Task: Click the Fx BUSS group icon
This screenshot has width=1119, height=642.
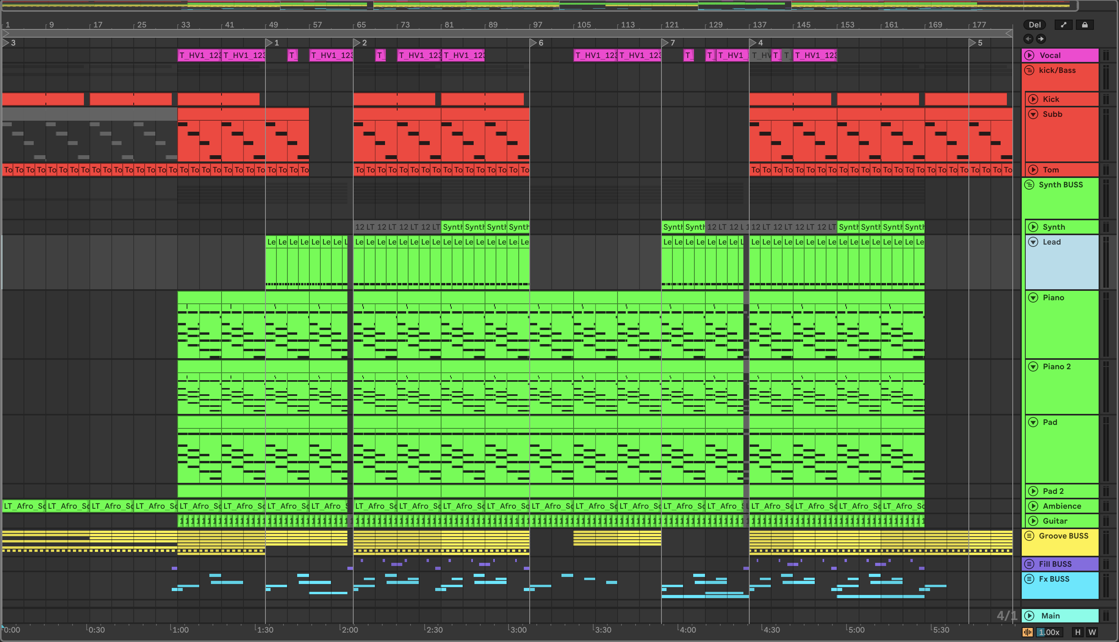Action: [1029, 579]
